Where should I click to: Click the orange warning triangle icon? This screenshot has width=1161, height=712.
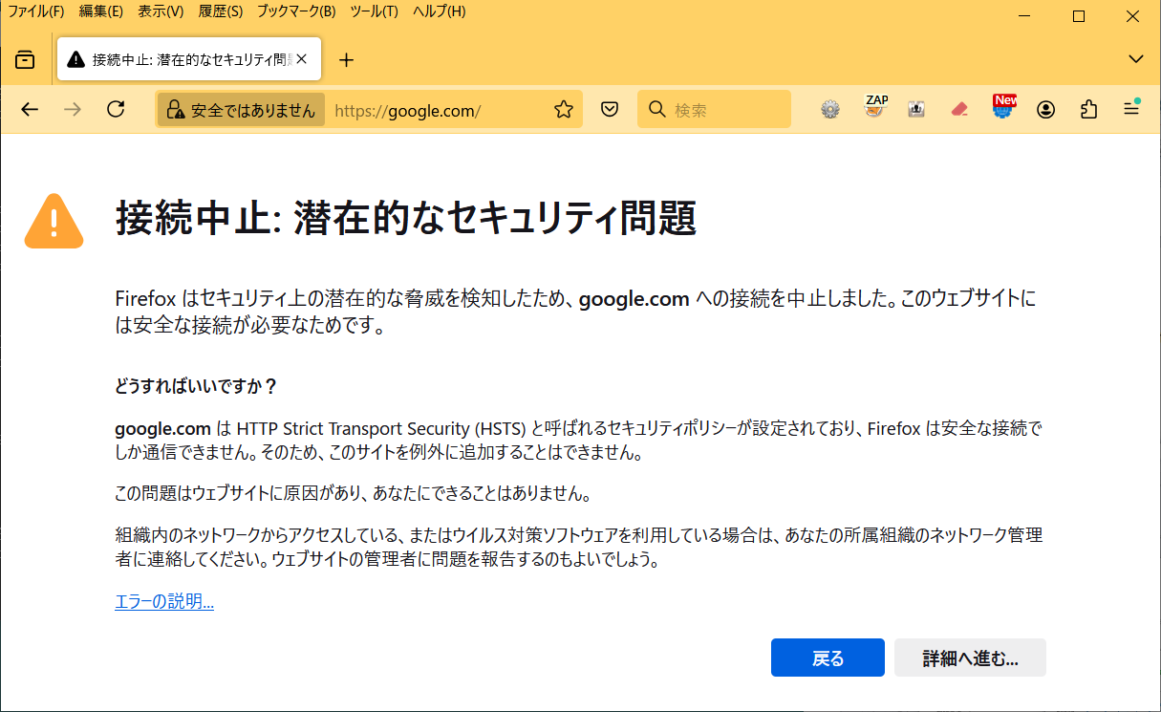click(x=54, y=221)
